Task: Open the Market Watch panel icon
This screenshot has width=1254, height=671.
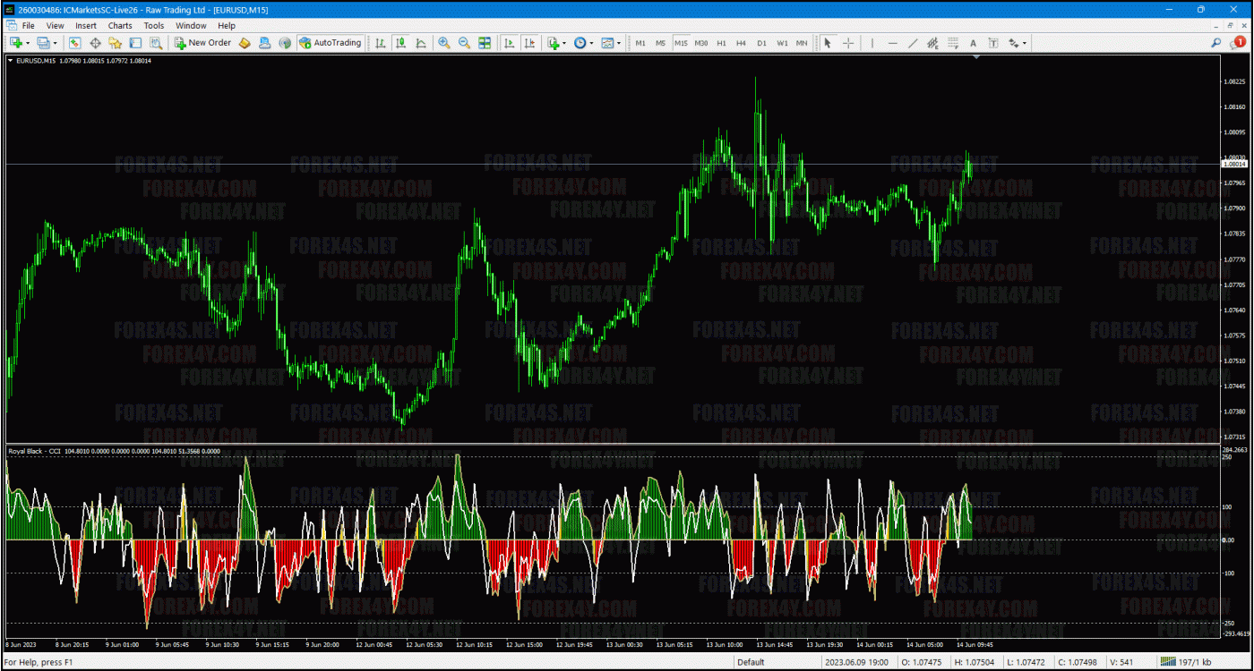Action: coord(74,43)
